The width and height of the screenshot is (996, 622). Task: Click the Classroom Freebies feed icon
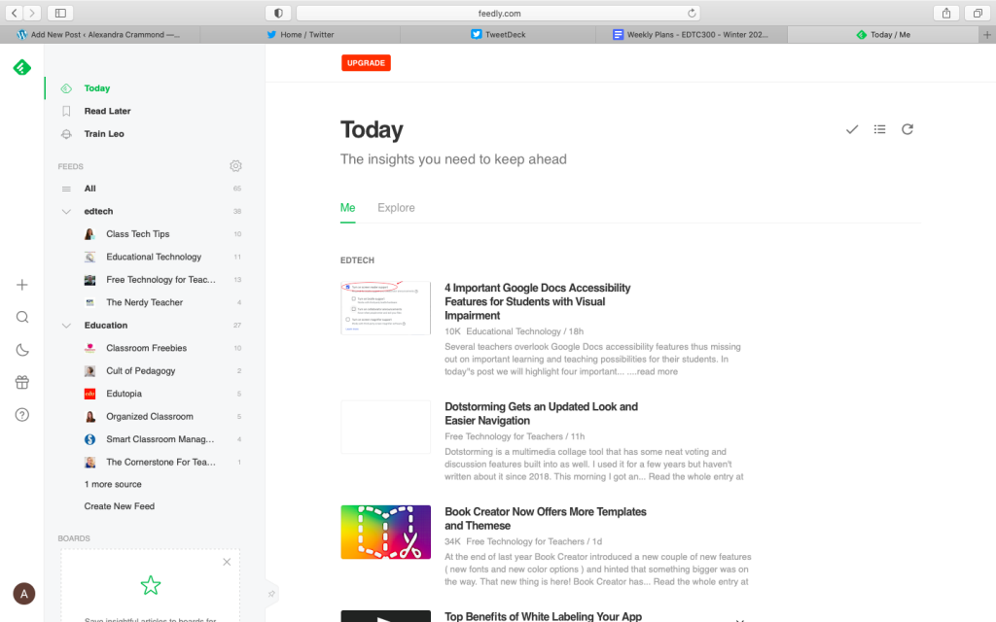(90, 348)
